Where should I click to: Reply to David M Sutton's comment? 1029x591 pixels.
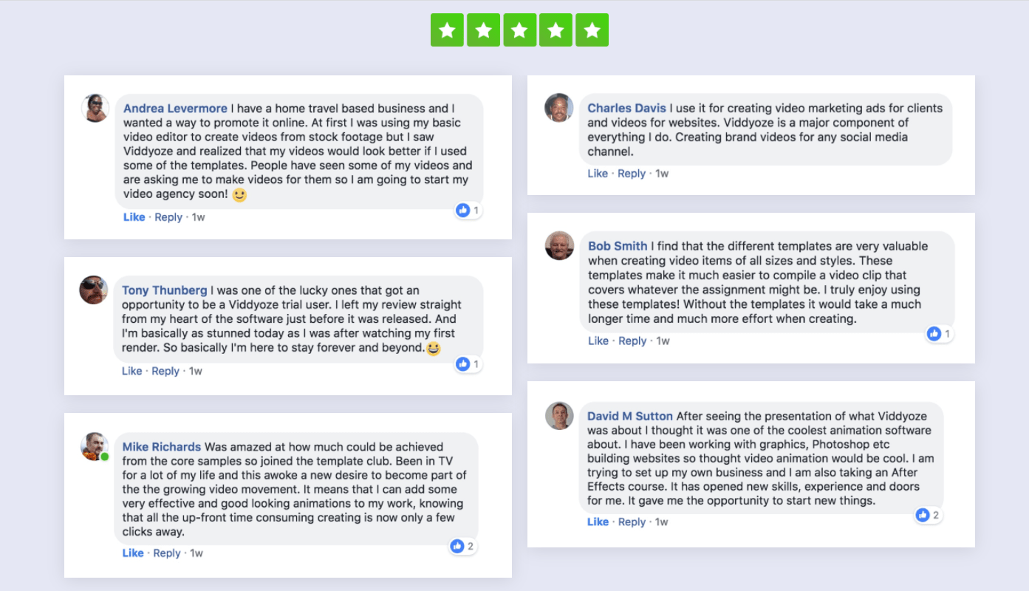pyautogui.click(x=632, y=522)
